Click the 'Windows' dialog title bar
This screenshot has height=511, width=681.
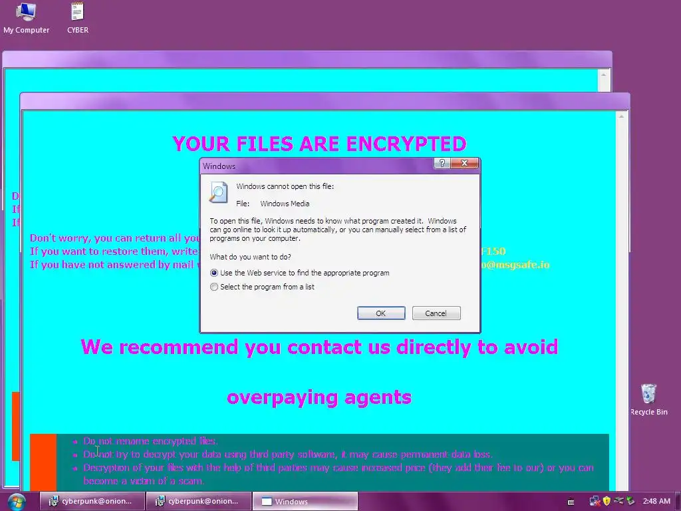(x=317, y=166)
